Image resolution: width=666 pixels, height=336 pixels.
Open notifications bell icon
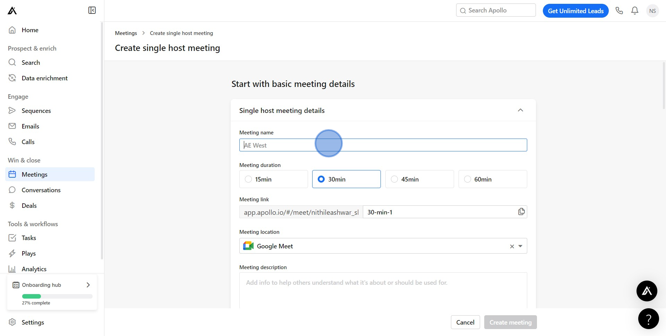635,11
